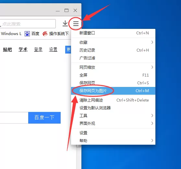This screenshot has width=181, height=169.
Task: Open the 工具 submenu entry
Action: click(x=113, y=115)
